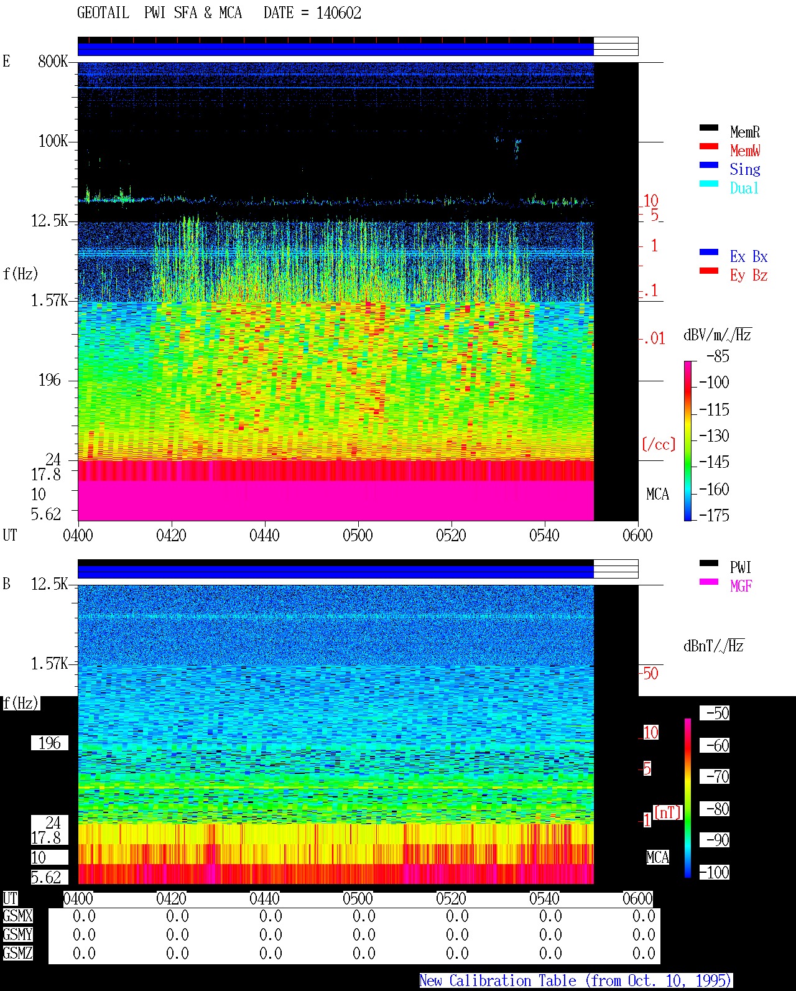Image resolution: width=796 pixels, height=991 pixels.
Task: Click the magnetic field dBnT color bar
Action: point(688,798)
